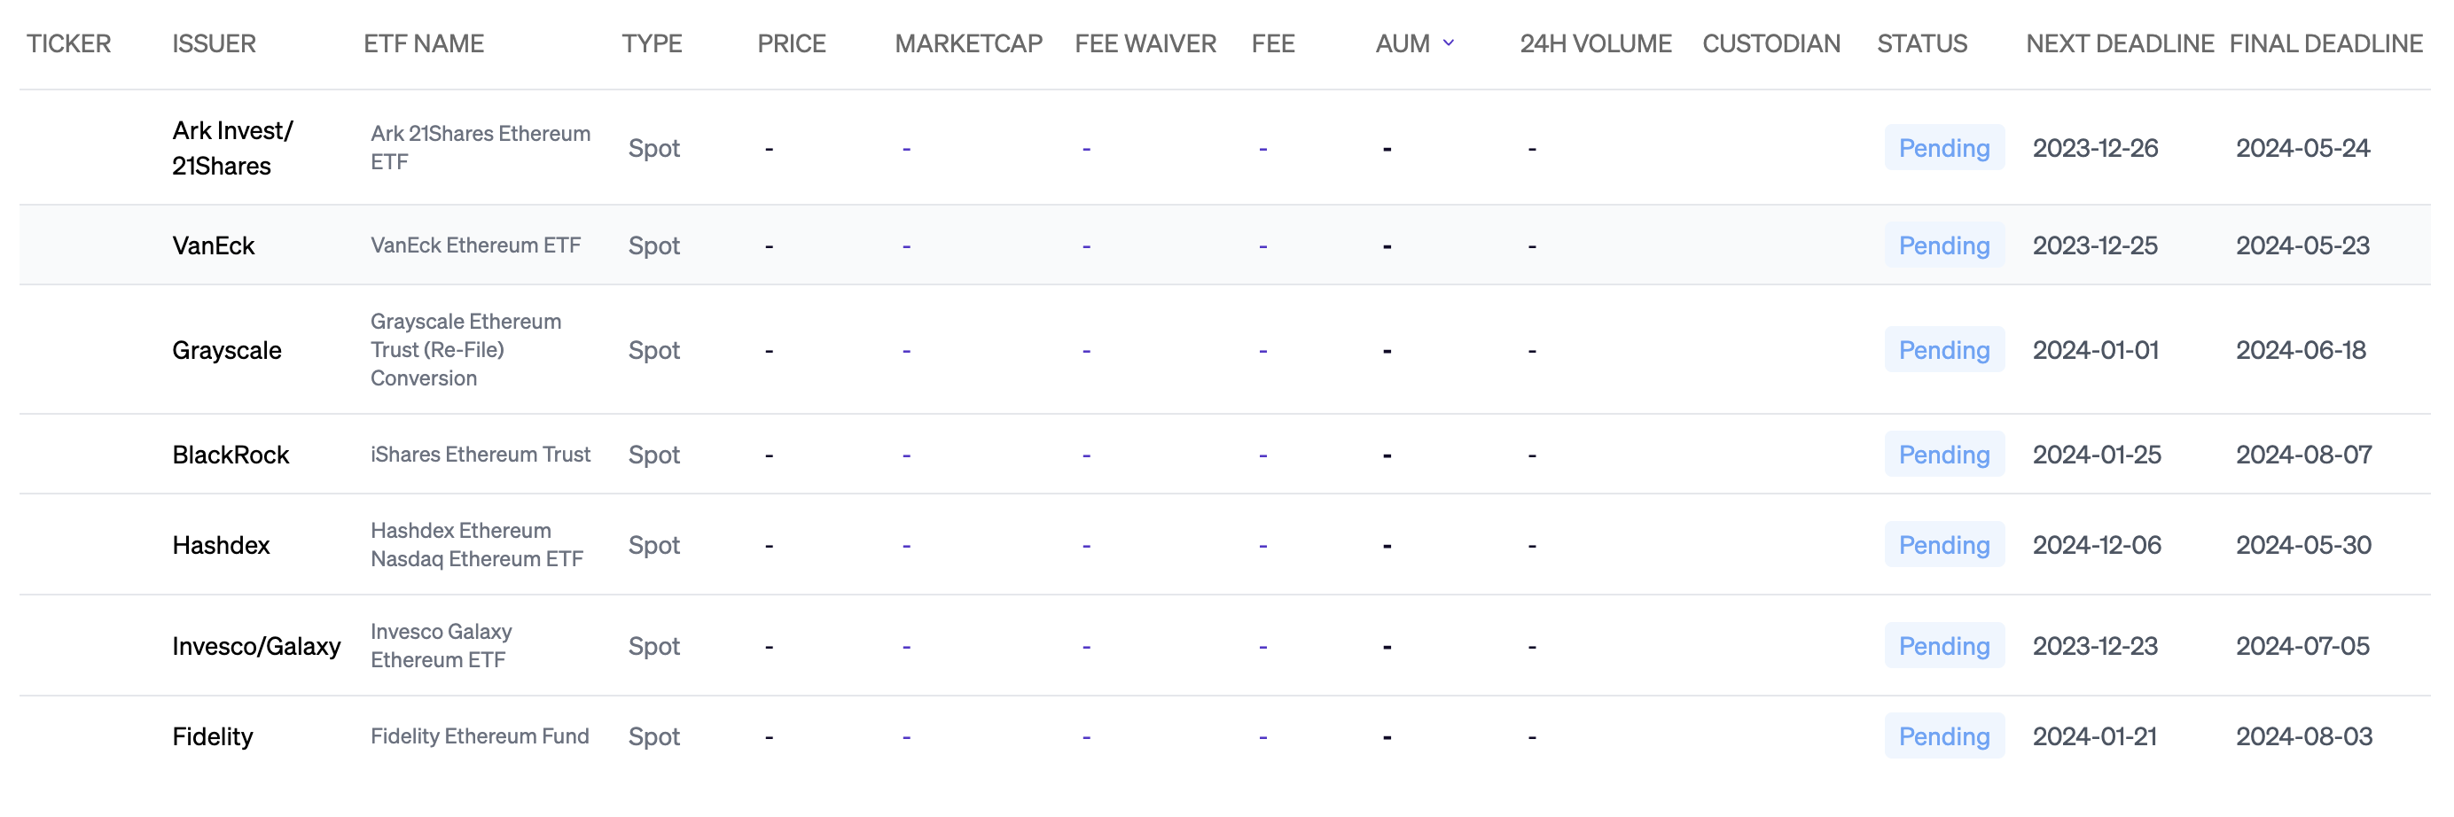Screen dimensions: 2454x817
Task: Click final deadline 2024-08-03
Action: tap(2303, 736)
